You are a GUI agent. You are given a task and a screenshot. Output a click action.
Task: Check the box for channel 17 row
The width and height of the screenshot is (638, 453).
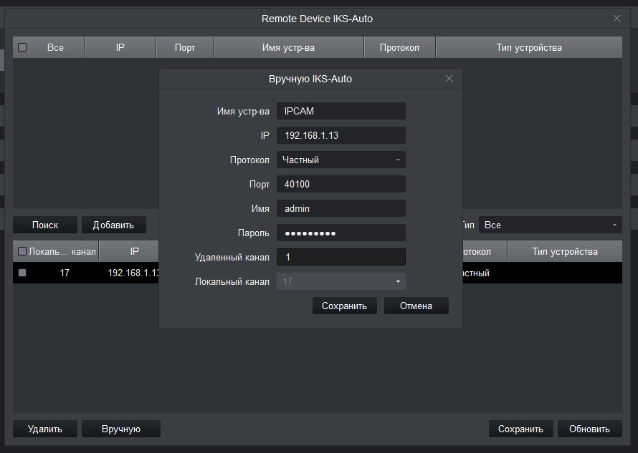pos(22,273)
